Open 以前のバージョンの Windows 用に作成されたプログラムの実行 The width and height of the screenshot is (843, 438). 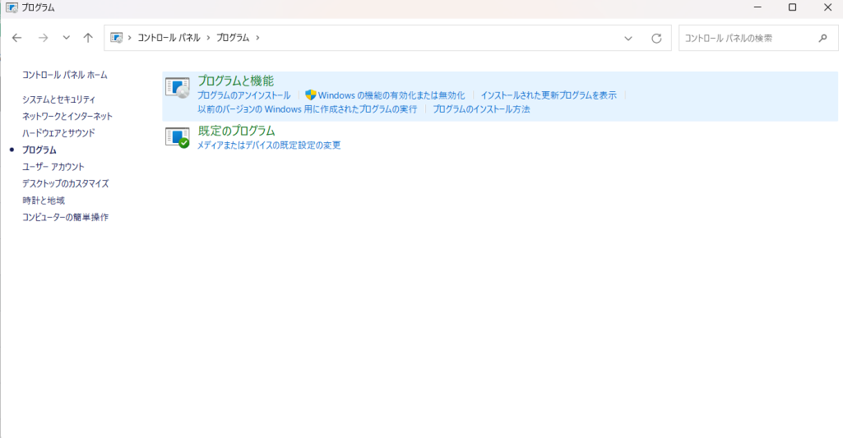[307, 109]
